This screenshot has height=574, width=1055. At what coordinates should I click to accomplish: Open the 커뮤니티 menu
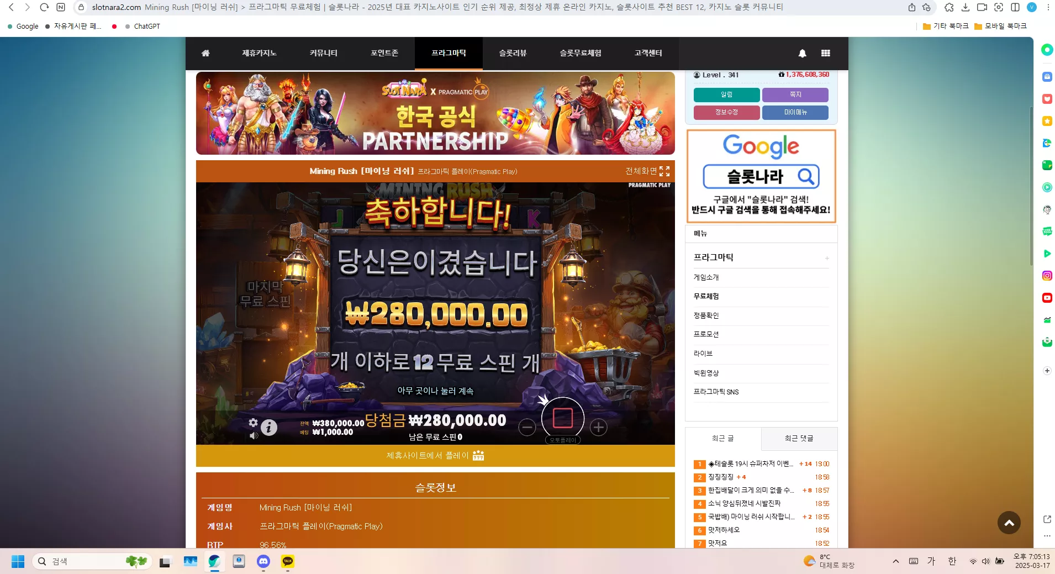coord(323,53)
